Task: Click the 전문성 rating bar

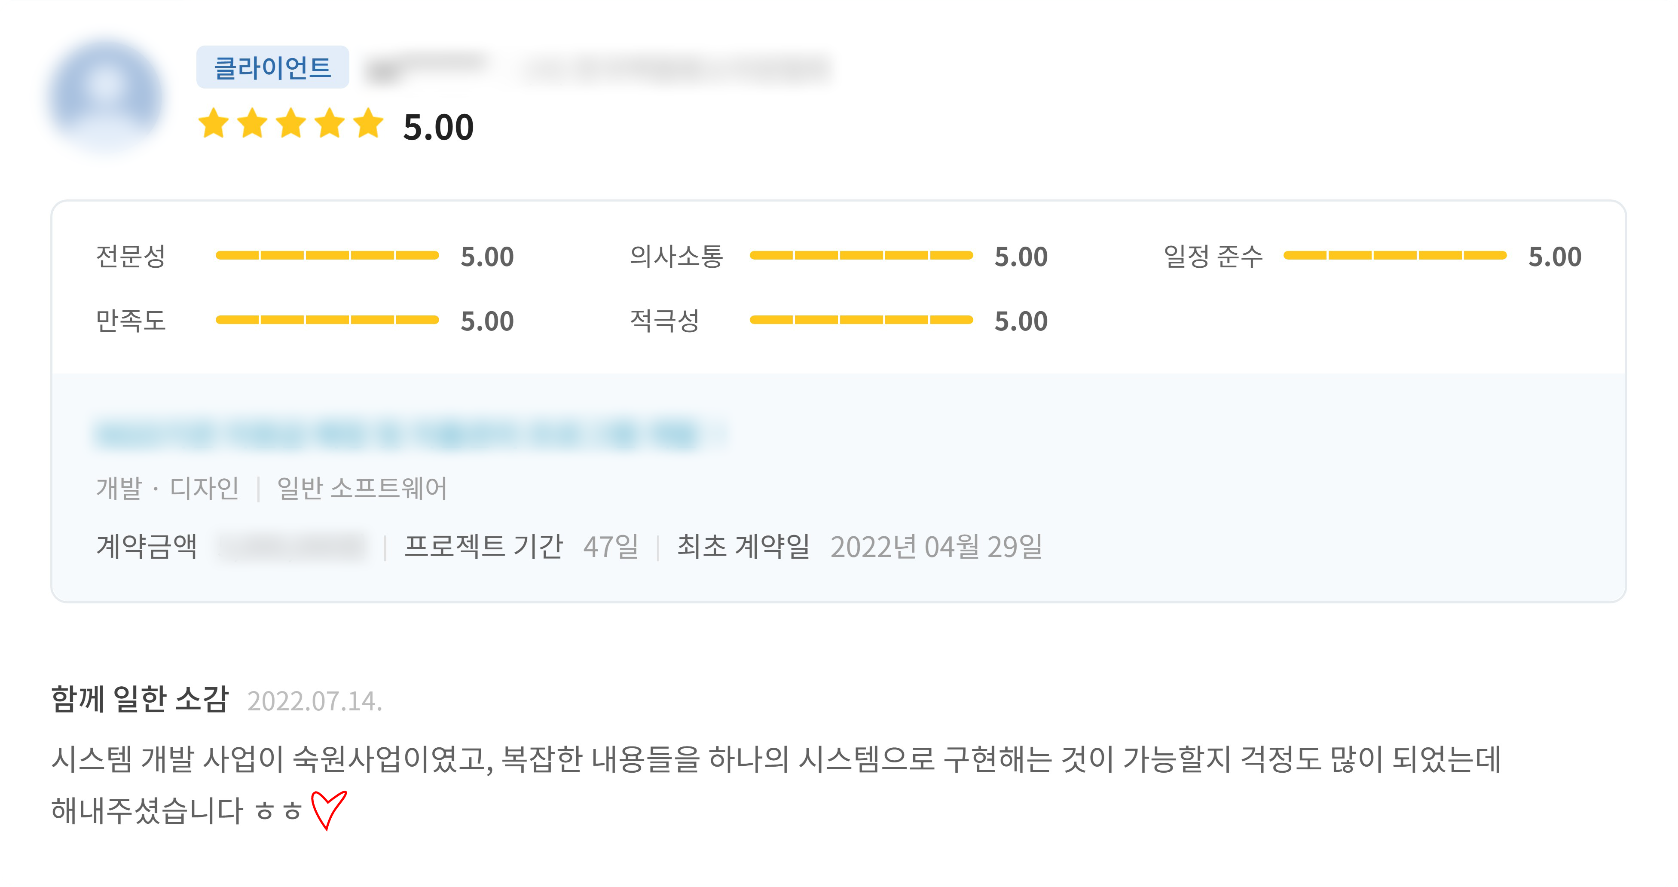Action: 327,255
